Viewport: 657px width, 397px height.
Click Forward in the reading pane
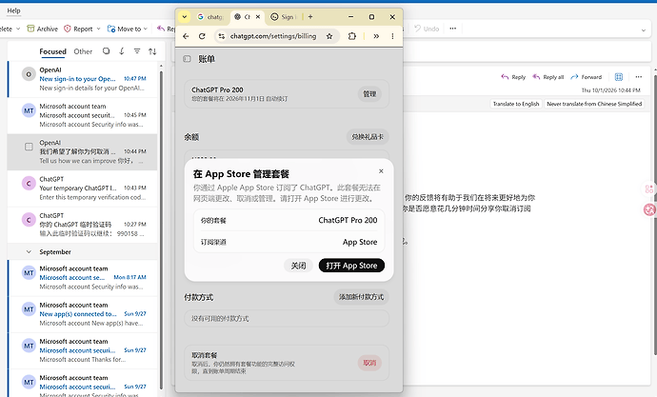coord(587,77)
